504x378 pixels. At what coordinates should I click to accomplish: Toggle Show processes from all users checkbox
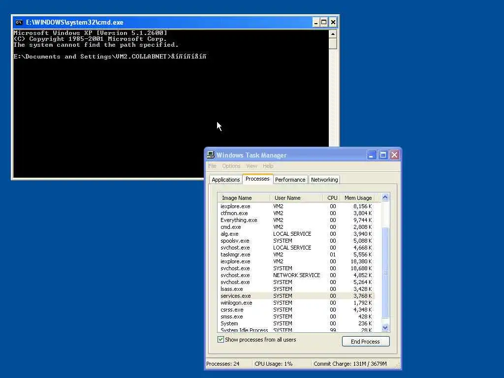point(220,340)
